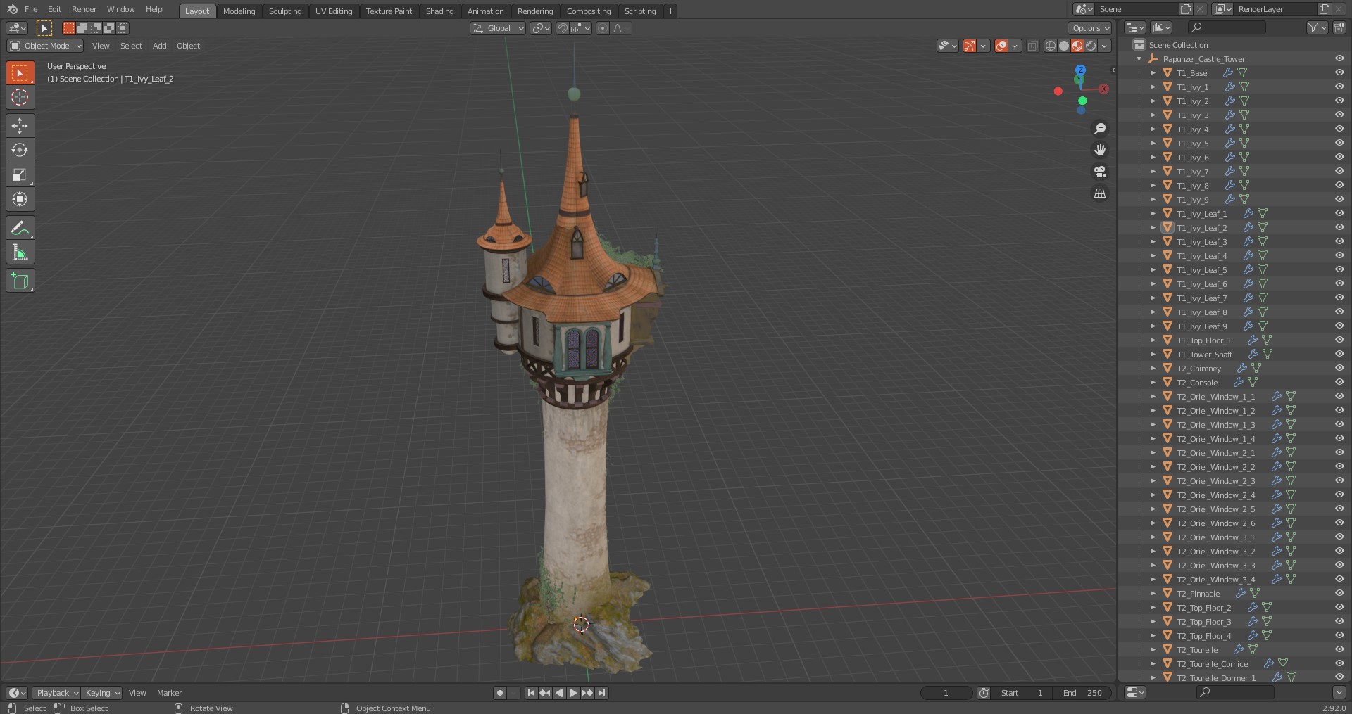This screenshot has width=1352, height=714.
Task: Activate the Scale tool
Action: 20,175
